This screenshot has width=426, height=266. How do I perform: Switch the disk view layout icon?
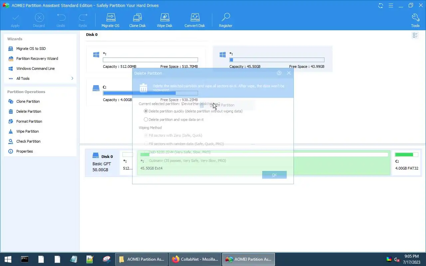(415, 35)
